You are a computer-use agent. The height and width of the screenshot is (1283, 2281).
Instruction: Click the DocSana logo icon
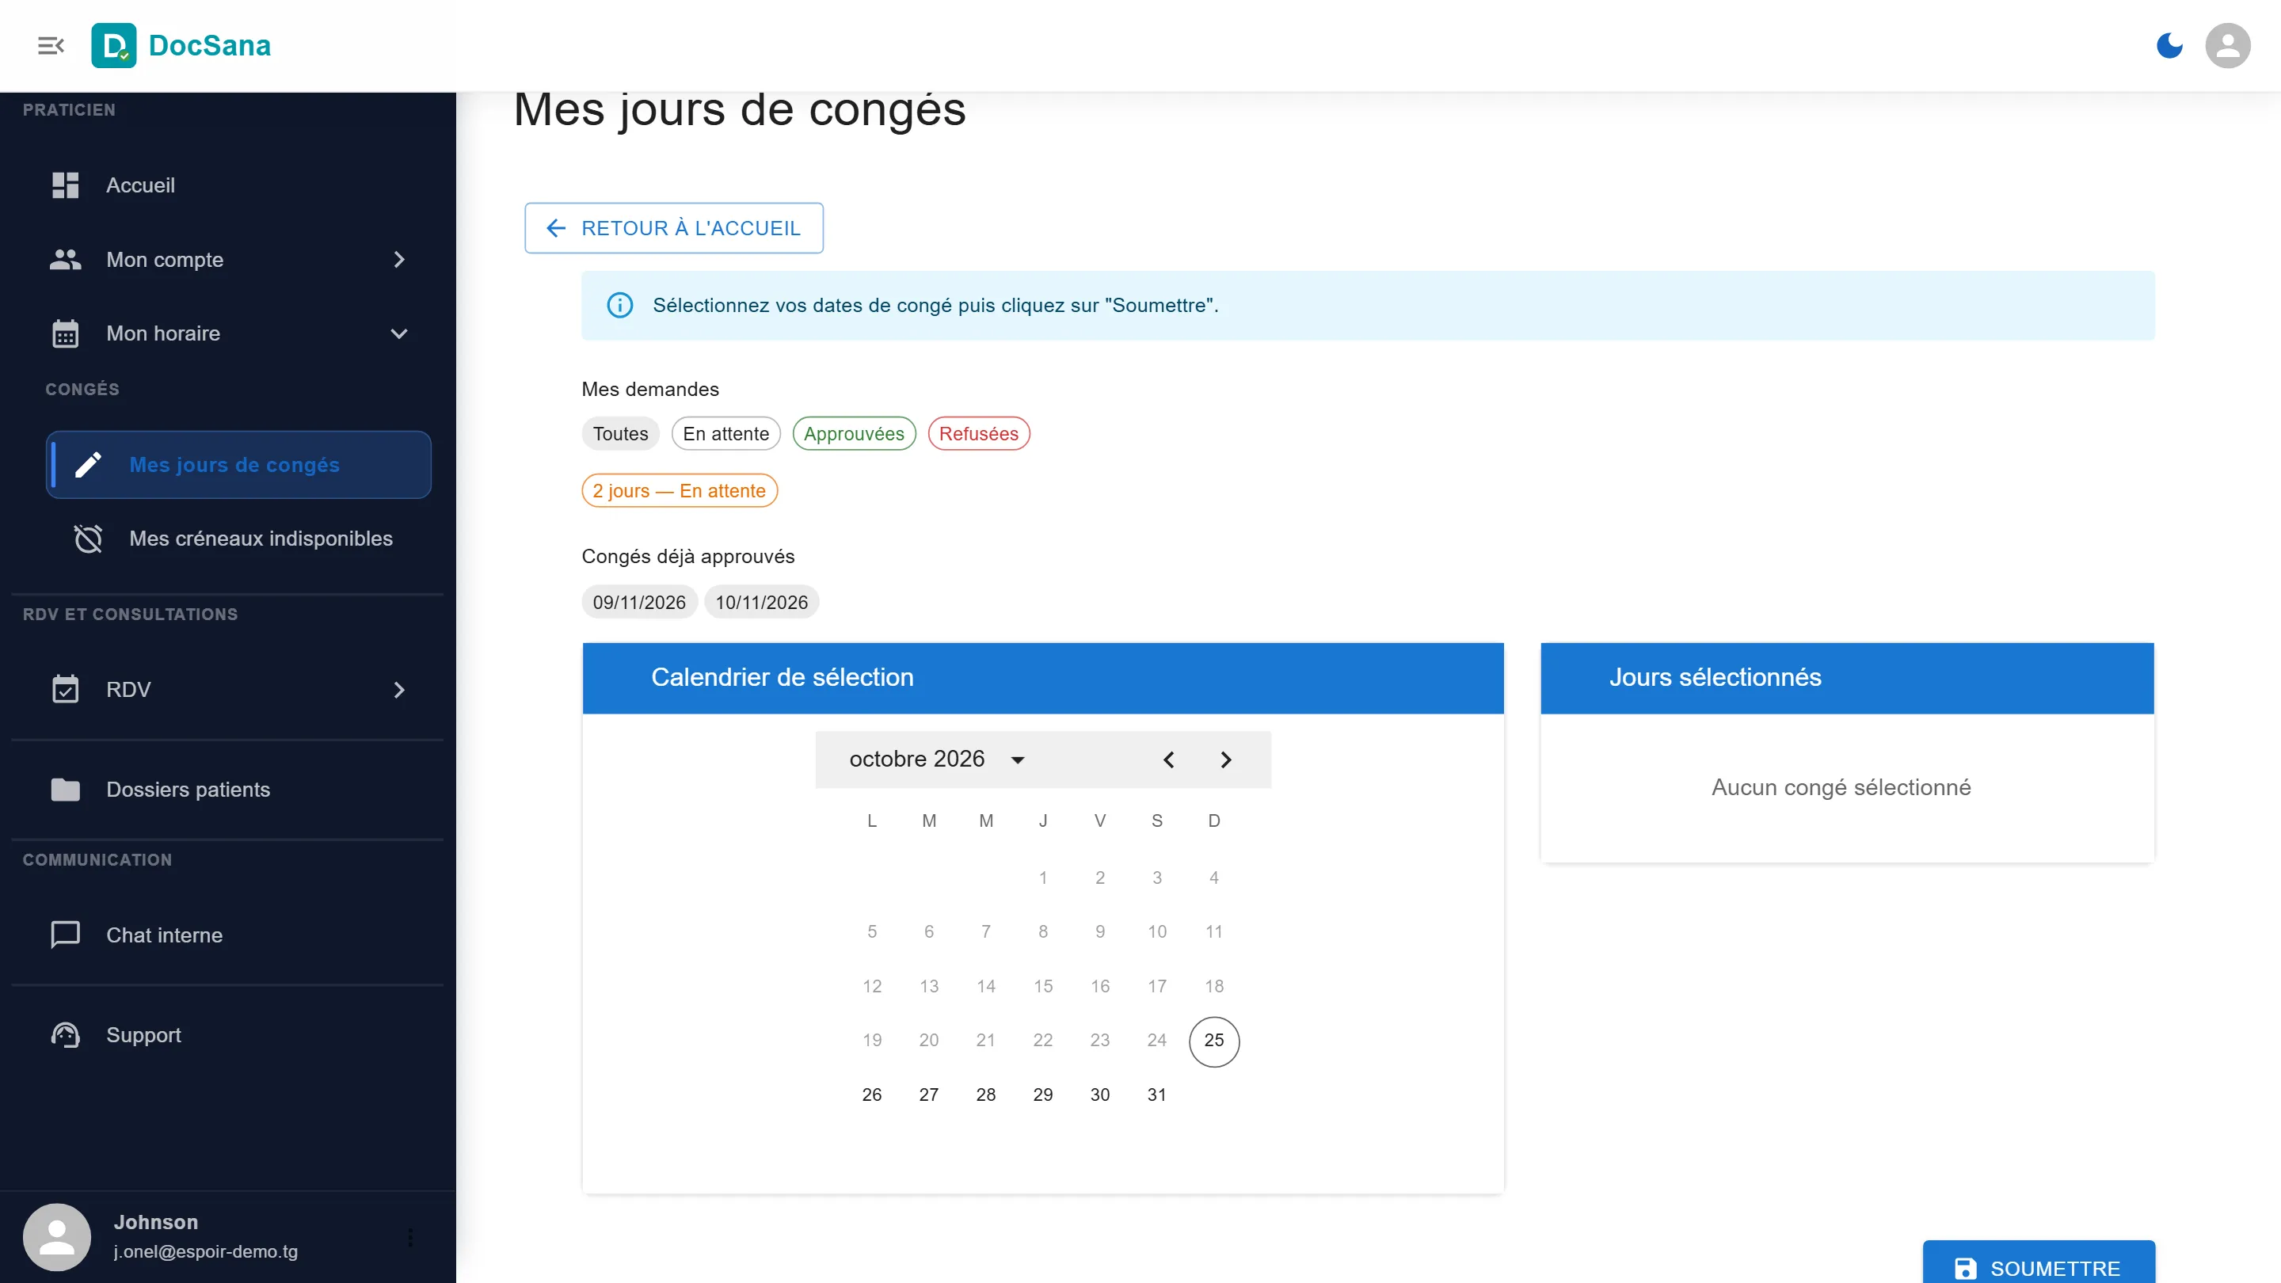tap(113, 45)
